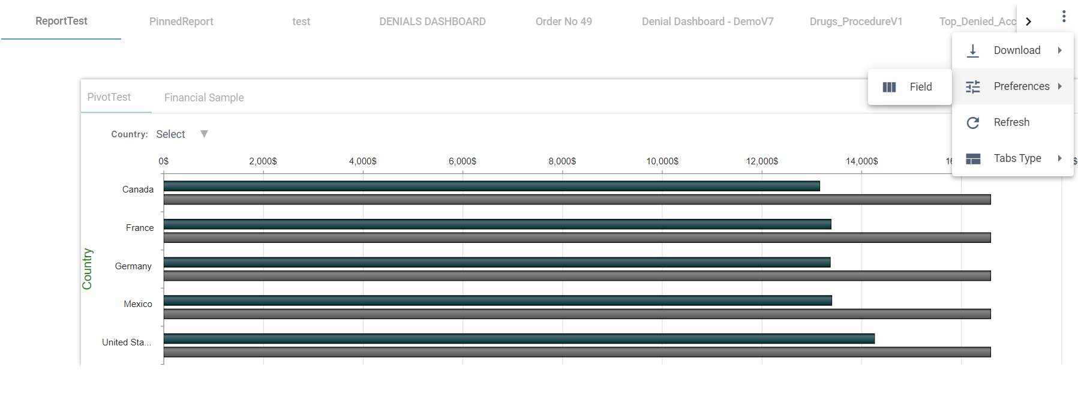This screenshot has width=1078, height=409.
Task: Click the Preferences sliders icon
Action: tap(973, 87)
